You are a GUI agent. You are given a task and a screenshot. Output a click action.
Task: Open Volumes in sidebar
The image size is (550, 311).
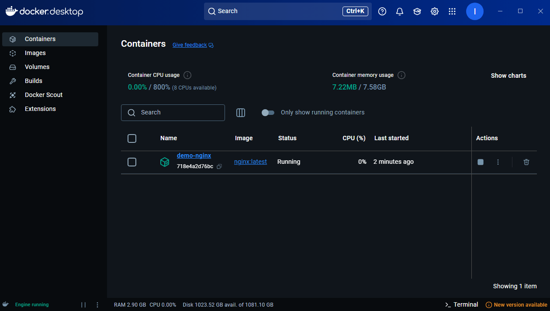[50, 67]
